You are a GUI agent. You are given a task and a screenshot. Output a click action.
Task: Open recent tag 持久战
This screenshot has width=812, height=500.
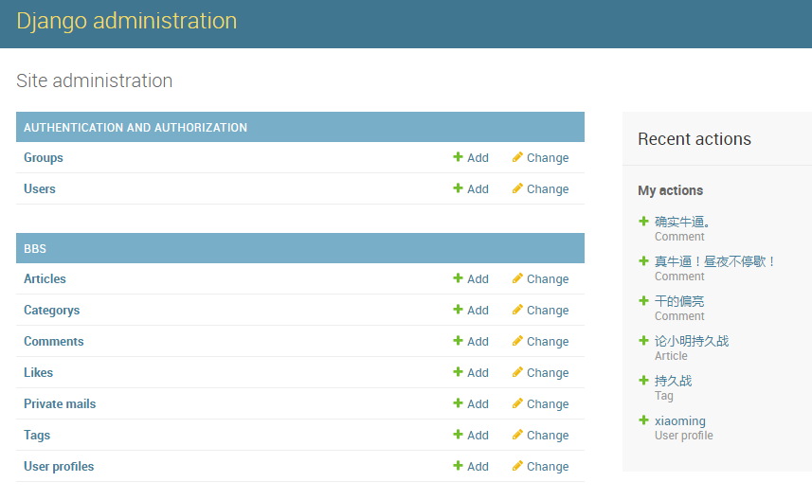(673, 381)
